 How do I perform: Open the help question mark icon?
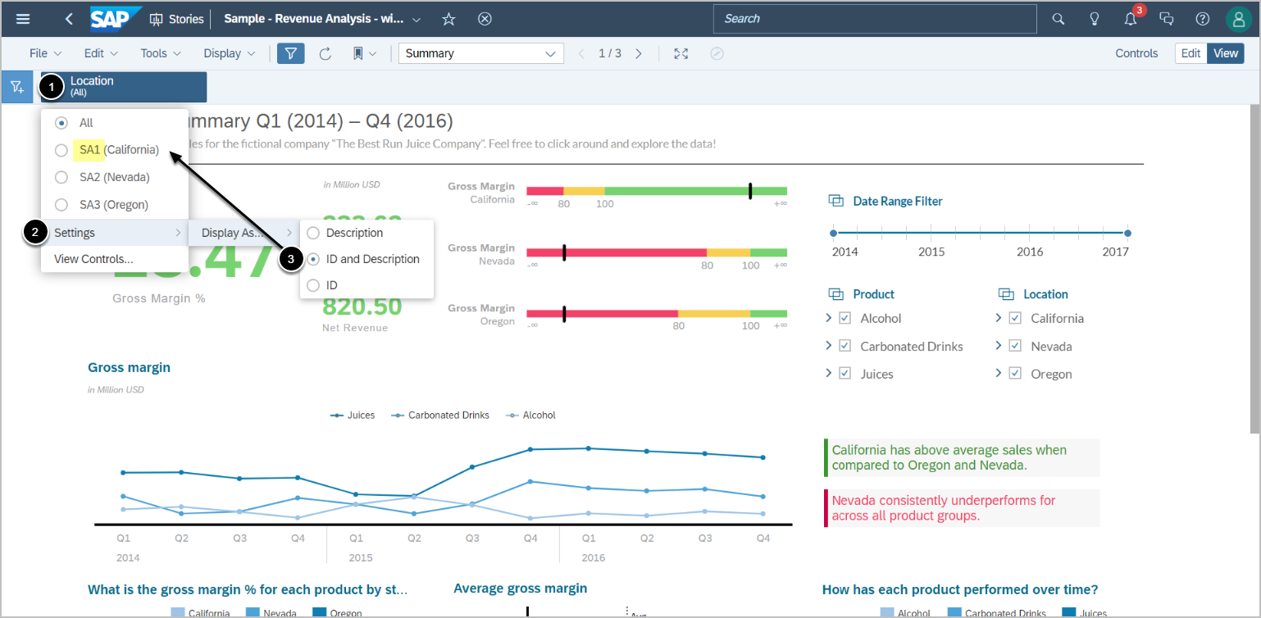[1202, 19]
